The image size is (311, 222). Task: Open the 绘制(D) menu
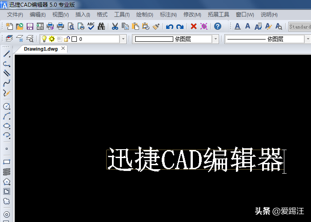[144, 15]
